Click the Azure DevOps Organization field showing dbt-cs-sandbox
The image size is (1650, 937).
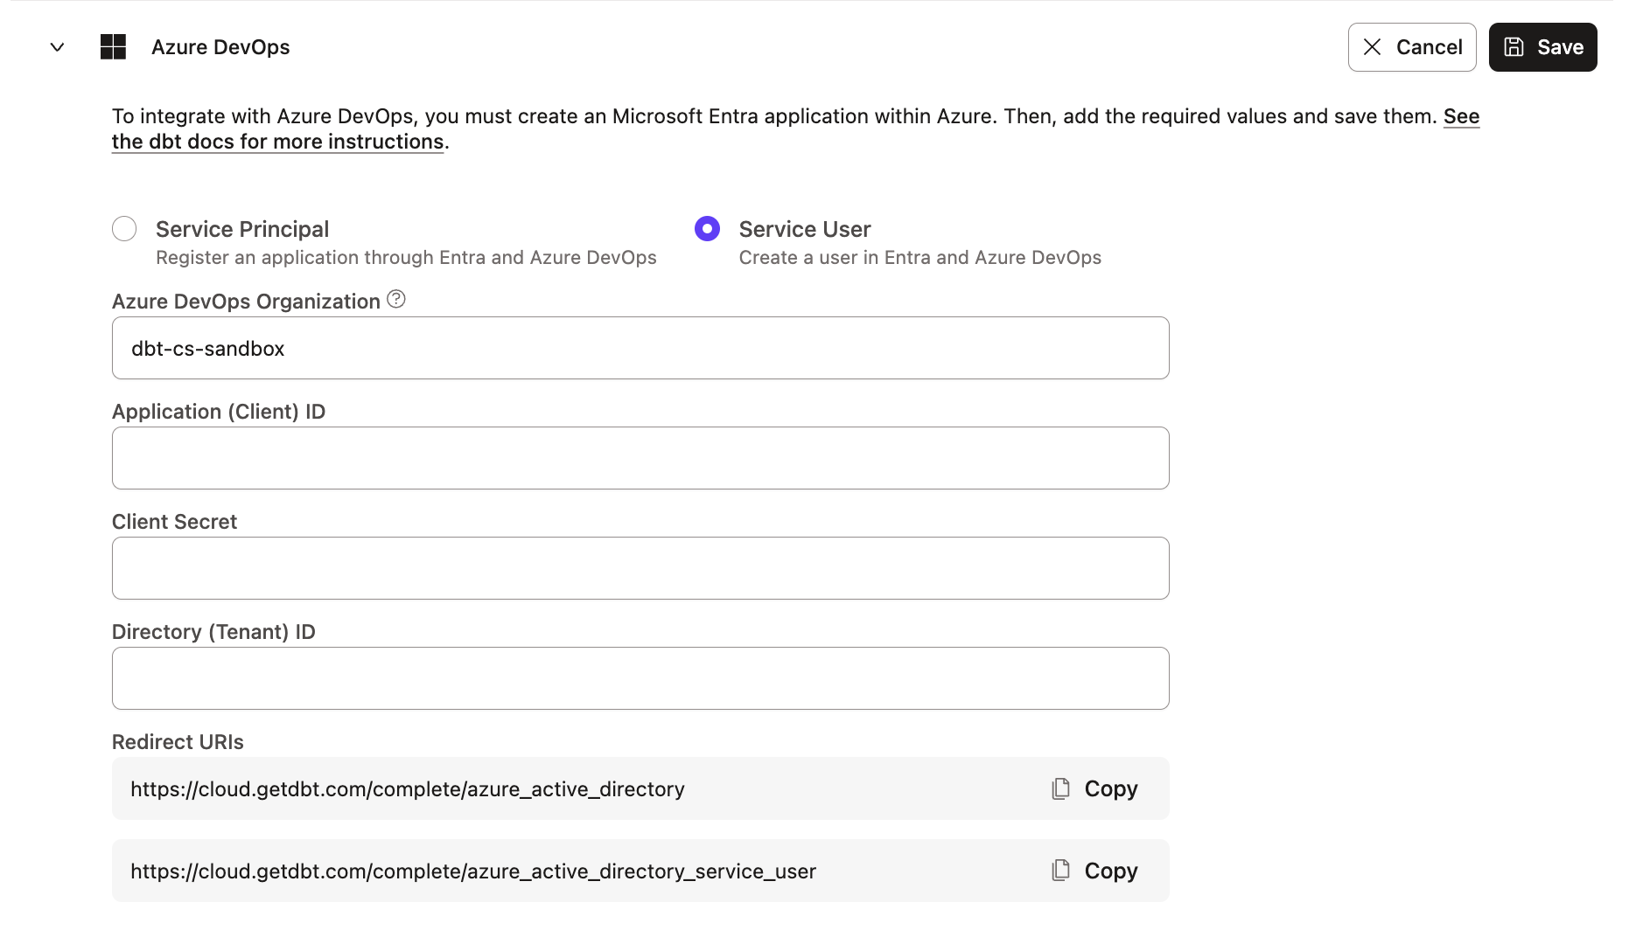(640, 348)
